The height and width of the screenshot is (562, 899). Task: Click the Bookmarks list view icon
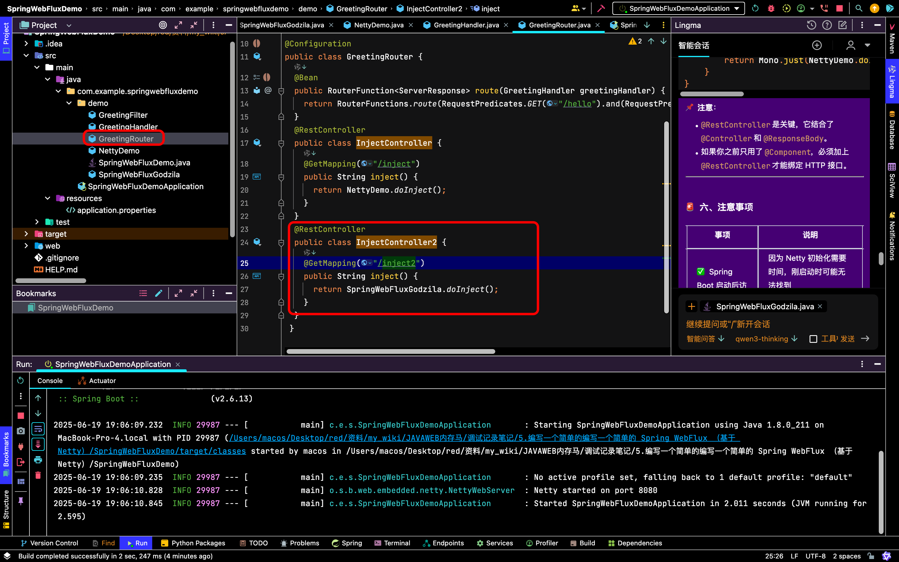[x=143, y=293]
